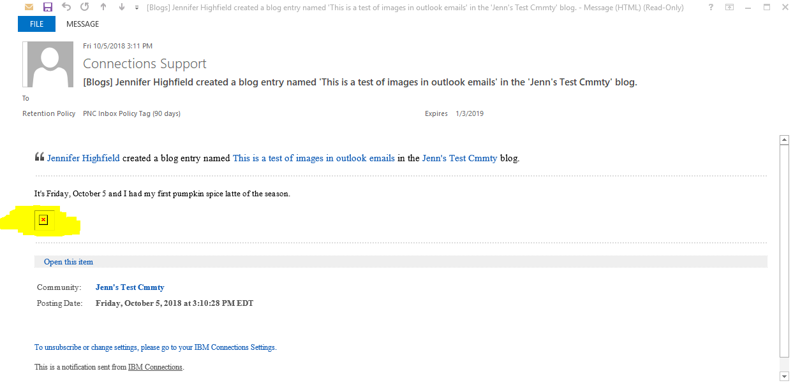Screen dimensions: 793x383
Task: Open 'This is a test of images' link
Action: [x=313, y=158]
